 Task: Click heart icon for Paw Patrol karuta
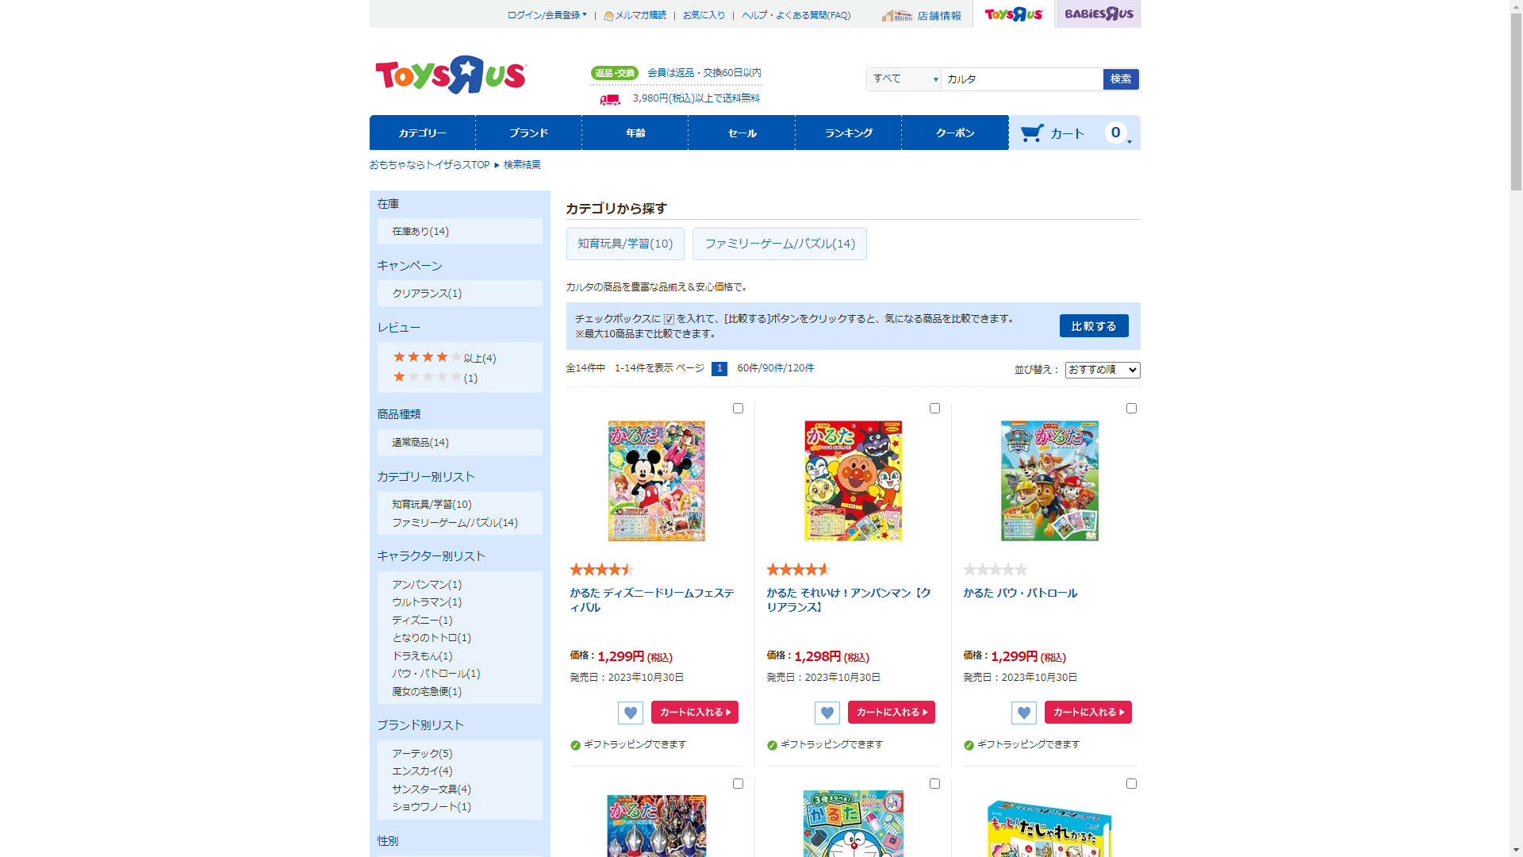(1024, 713)
